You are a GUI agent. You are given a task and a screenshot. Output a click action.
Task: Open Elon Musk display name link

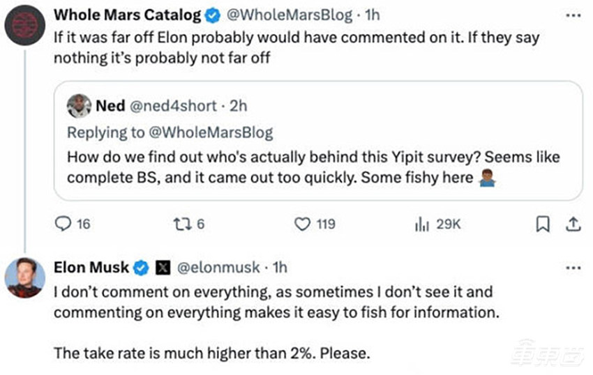click(91, 267)
